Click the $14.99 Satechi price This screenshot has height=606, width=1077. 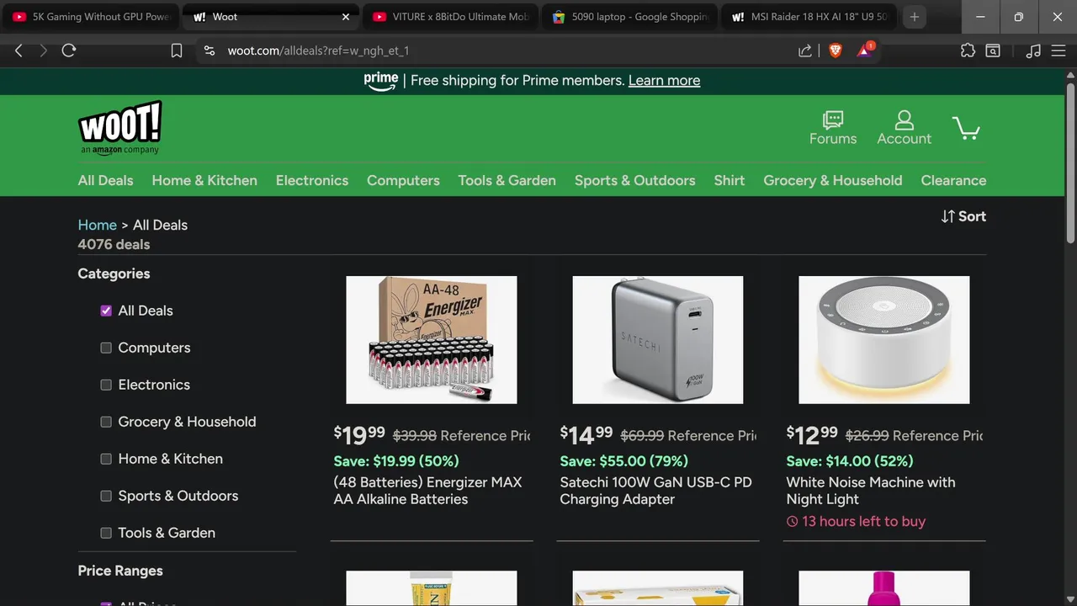pyautogui.click(x=586, y=435)
